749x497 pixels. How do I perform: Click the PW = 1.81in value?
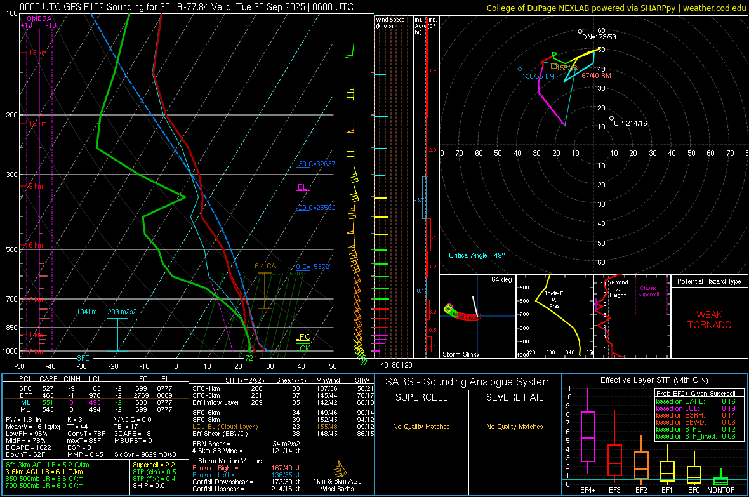click(x=24, y=420)
